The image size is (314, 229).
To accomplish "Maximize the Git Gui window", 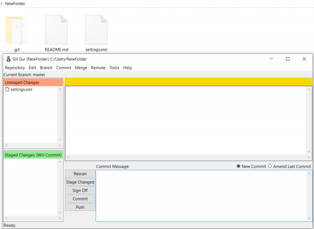I will (288, 59).
